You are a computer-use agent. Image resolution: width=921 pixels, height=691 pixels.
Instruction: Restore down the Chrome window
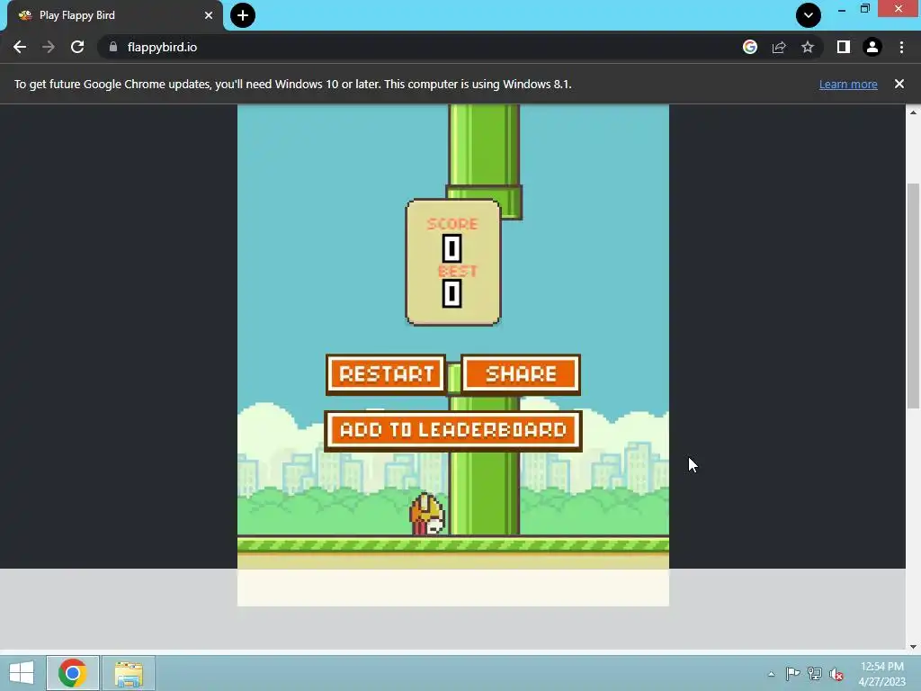(x=865, y=9)
